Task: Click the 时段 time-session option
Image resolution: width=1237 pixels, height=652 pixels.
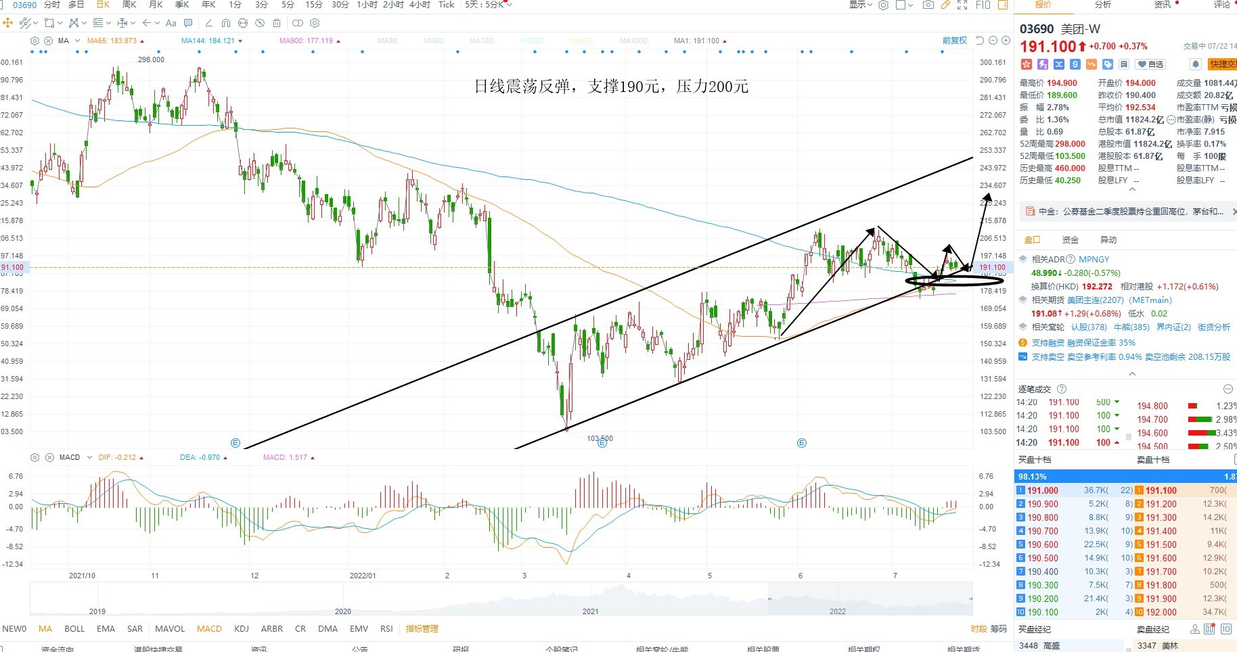Action: click(x=979, y=629)
